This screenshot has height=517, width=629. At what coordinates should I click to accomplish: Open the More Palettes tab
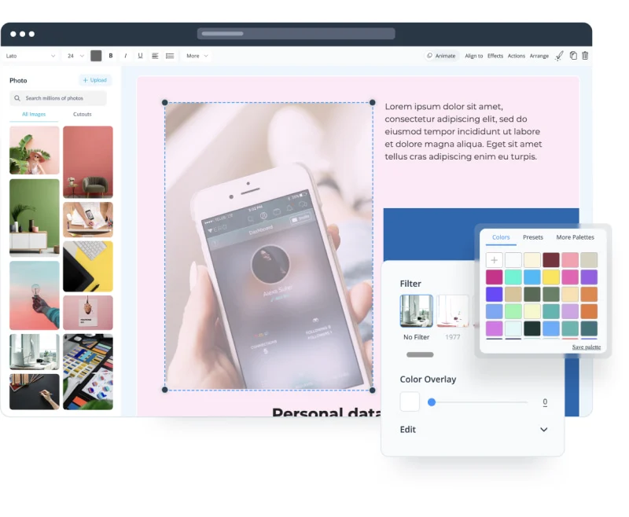click(x=575, y=237)
